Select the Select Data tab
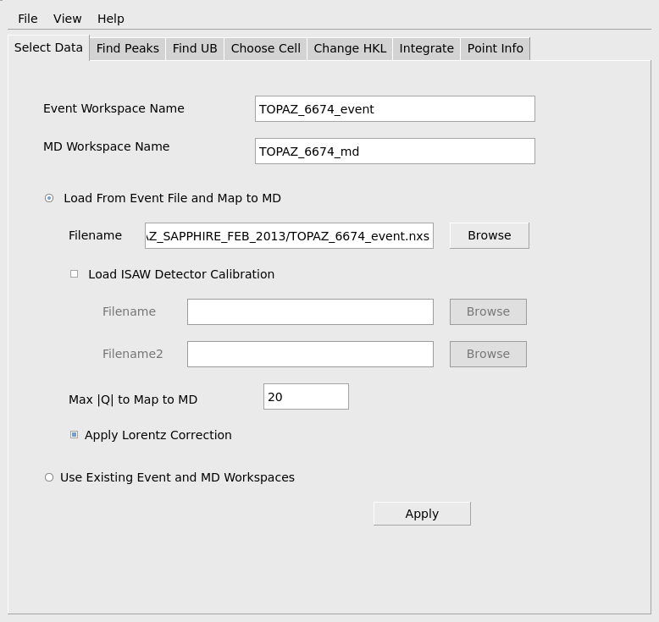The width and height of the screenshot is (659, 622). [48, 47]
